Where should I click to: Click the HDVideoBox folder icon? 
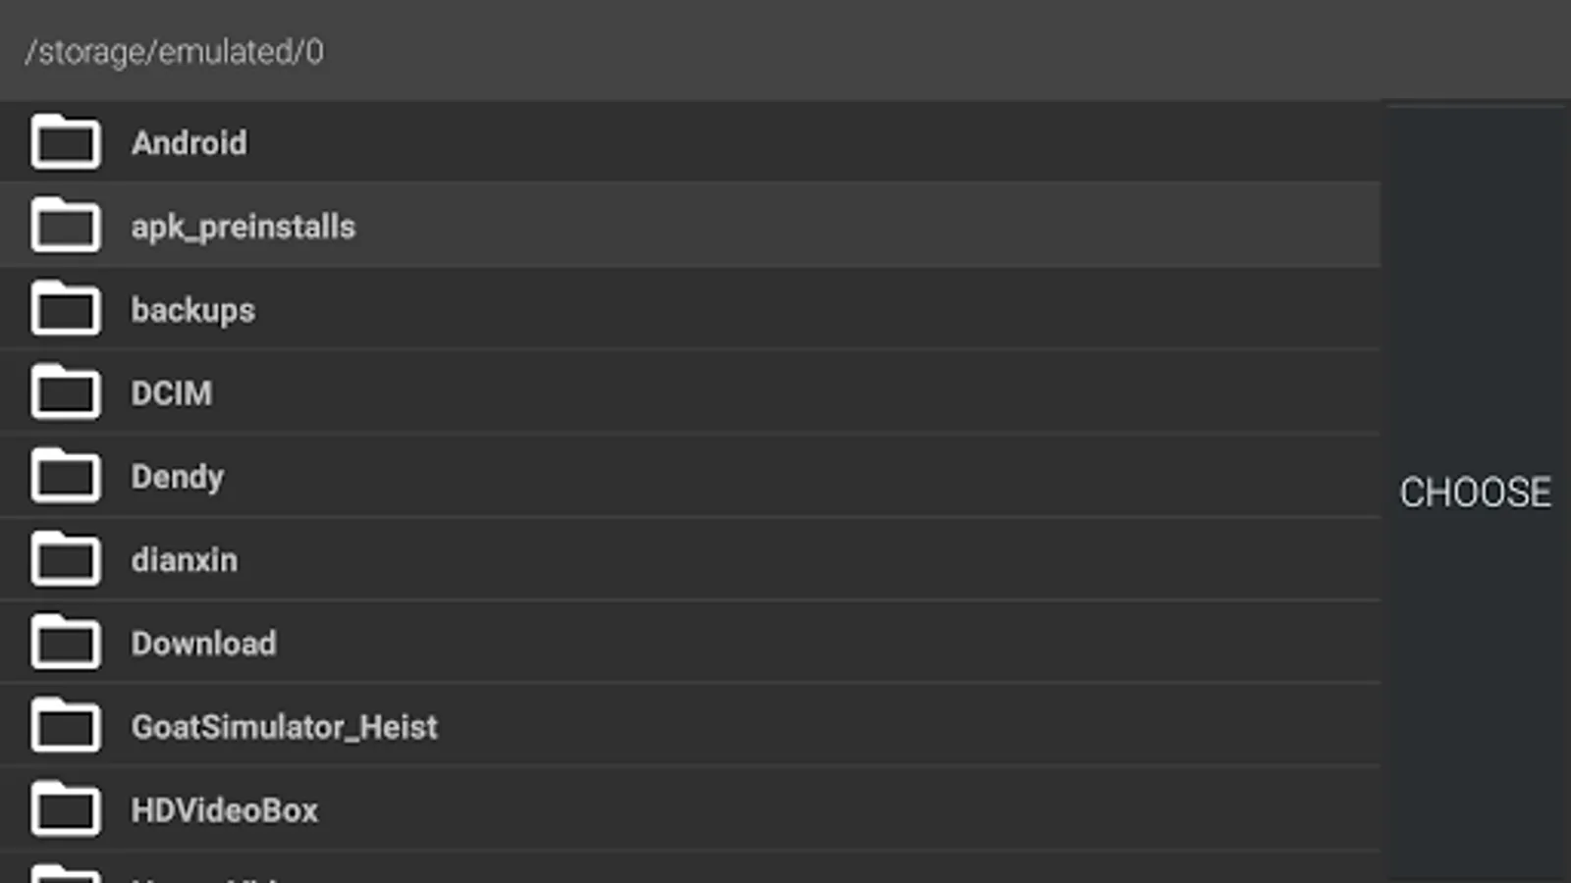65,809
